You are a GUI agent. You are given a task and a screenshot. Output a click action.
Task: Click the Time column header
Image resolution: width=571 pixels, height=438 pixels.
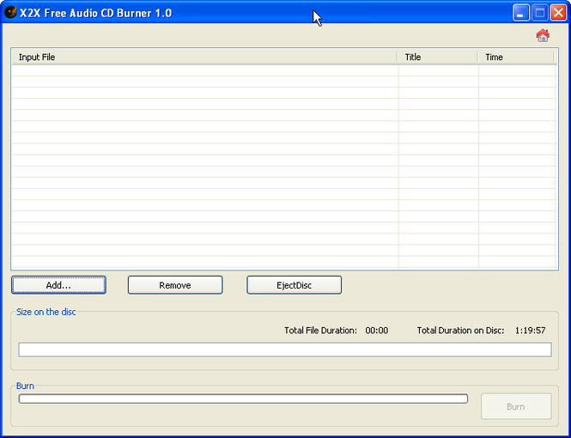[x=517, y=58]
